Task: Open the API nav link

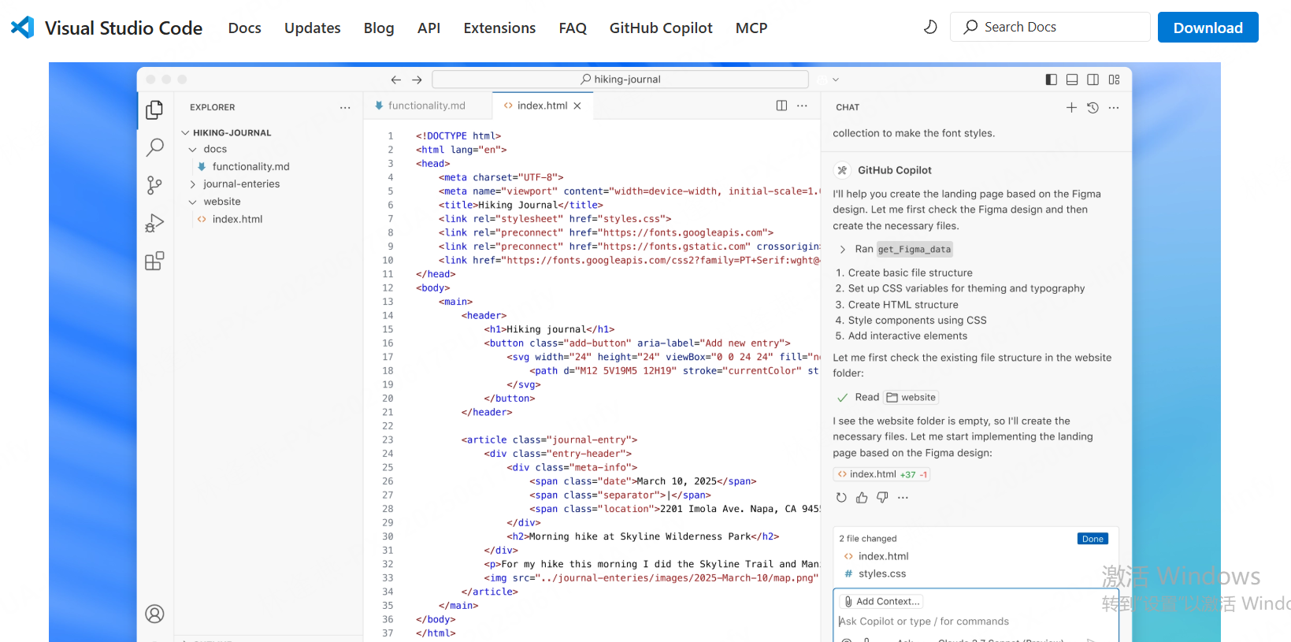Action: 428,28
